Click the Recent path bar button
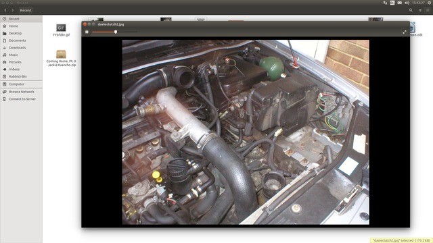Screen dimensions: 433x243 (x=26, y=10)
